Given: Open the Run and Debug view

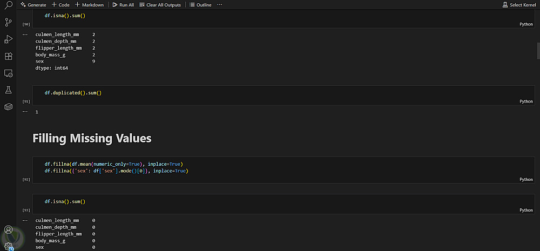Looking at the screenshot, I should point(8,39).
